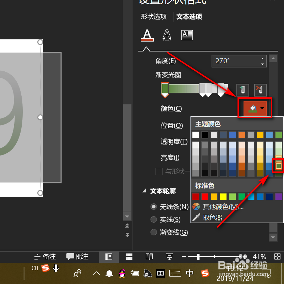Click the CH language indicator
This screenshot has height=284, width=284.
[x=35, y=268]
